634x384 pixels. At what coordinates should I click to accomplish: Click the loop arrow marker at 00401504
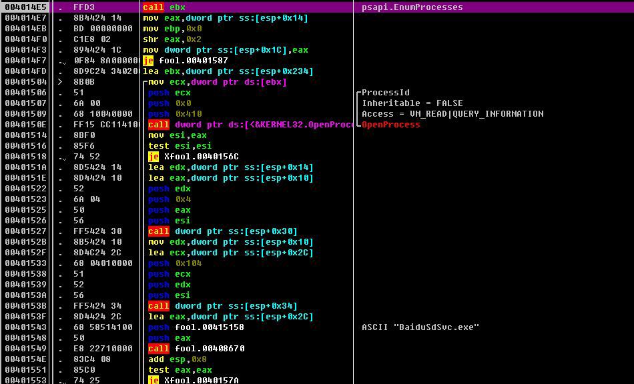60,82
